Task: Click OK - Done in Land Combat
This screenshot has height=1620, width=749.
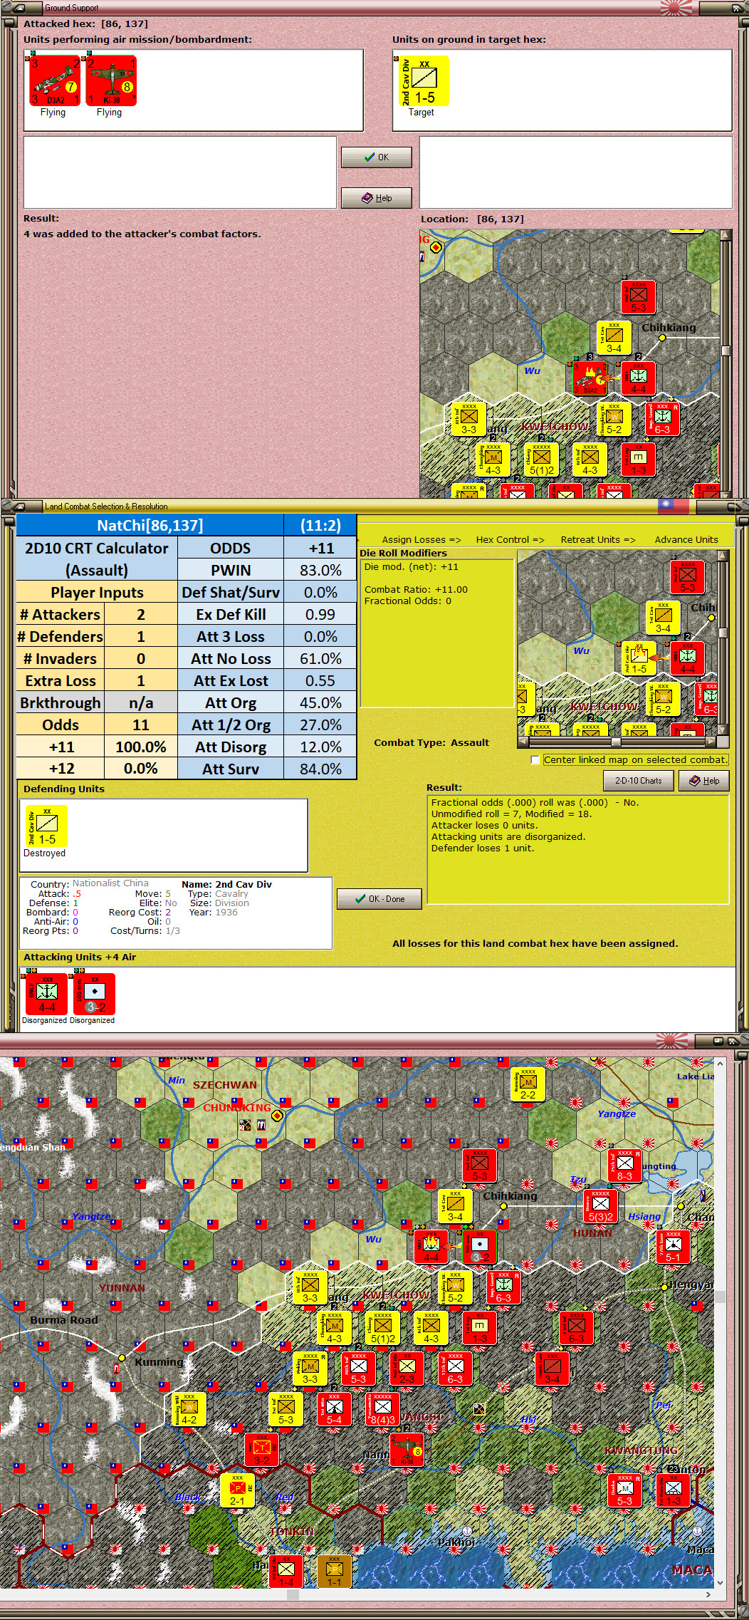Action: 379,899
